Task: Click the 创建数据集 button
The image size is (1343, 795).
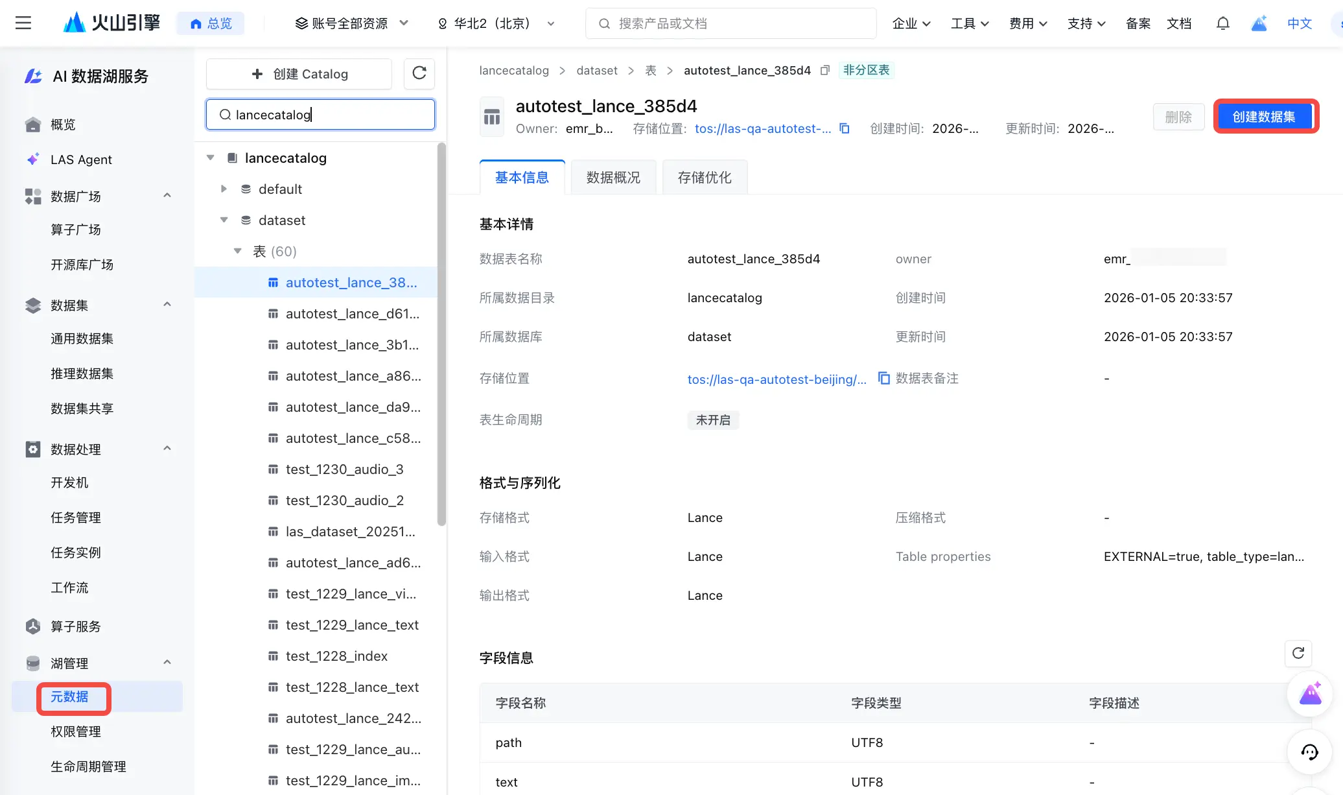Action: pos(1264,117)
